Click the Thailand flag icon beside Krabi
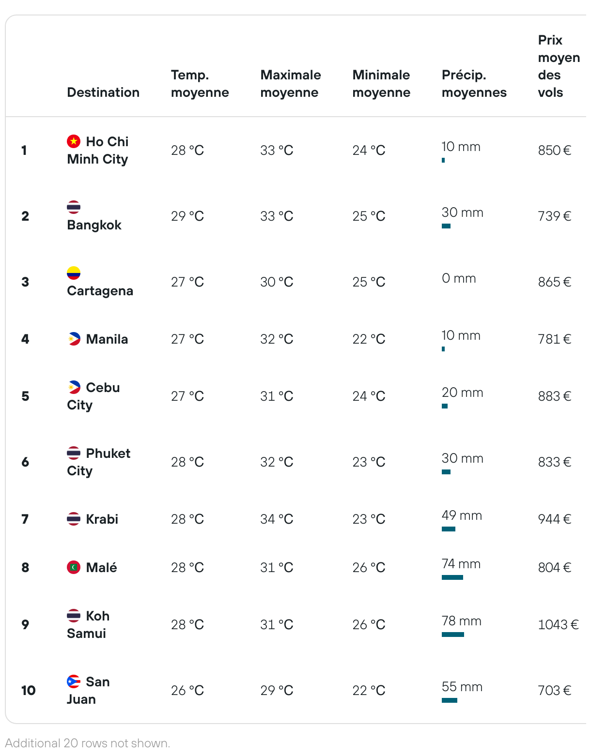 (74, 519)
